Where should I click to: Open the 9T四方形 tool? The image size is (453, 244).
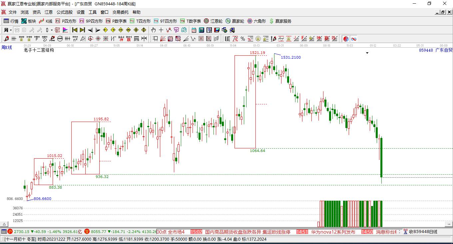165,21
